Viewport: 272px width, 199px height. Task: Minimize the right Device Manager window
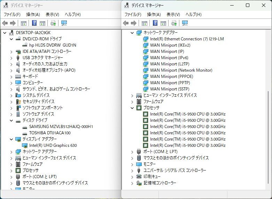232,5
